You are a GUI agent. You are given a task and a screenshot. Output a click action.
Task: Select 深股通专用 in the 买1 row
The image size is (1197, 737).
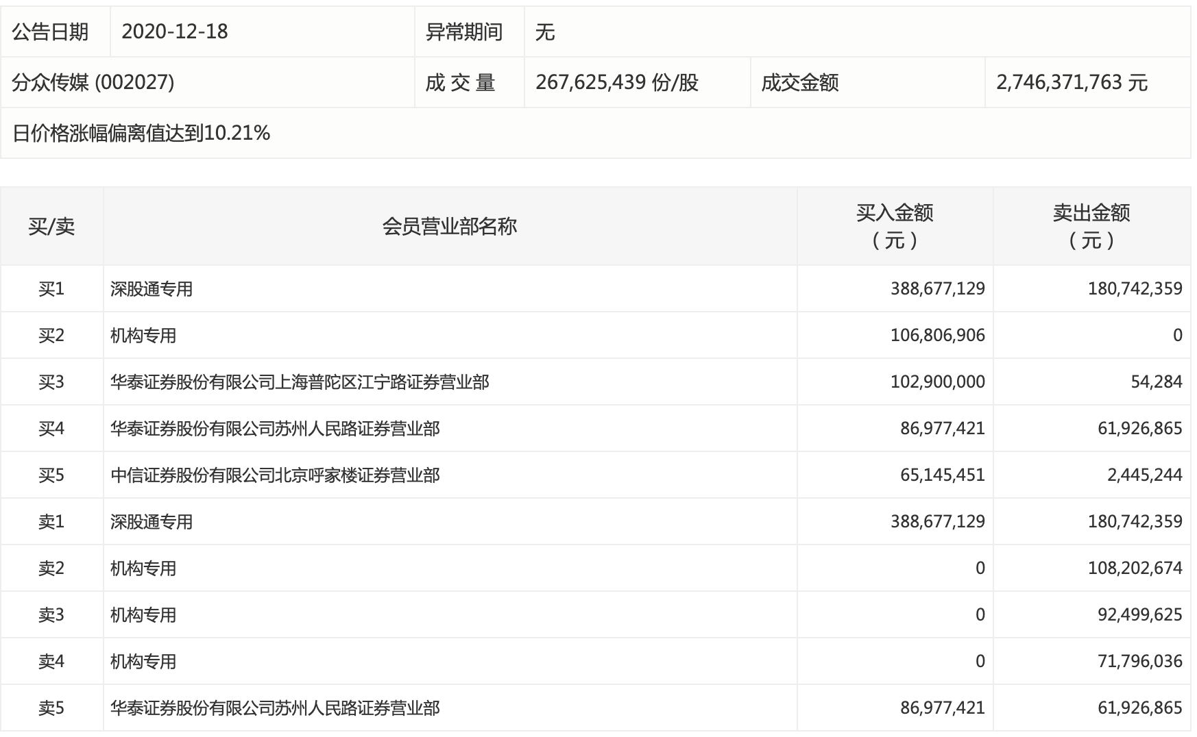tap(152, 289)
